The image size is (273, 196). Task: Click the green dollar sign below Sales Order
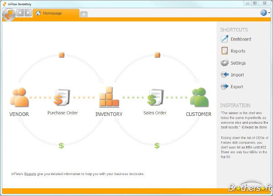(157, 146)
